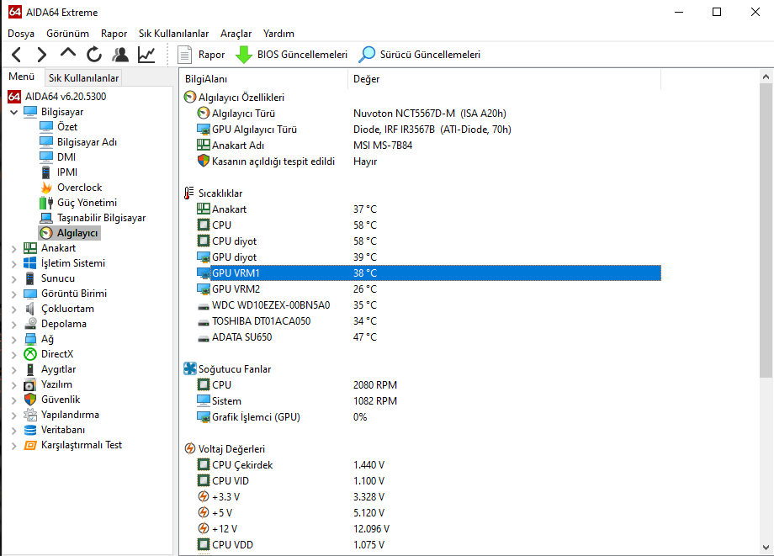Go forward with the right arrow toolbar icon
Screen dimensions: 774x556
click(41, 55)
